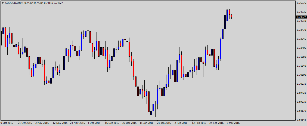Select the 7 Mar 2016 date label
The width and height of the screenshot is (307, 126).
pos(233,123)
